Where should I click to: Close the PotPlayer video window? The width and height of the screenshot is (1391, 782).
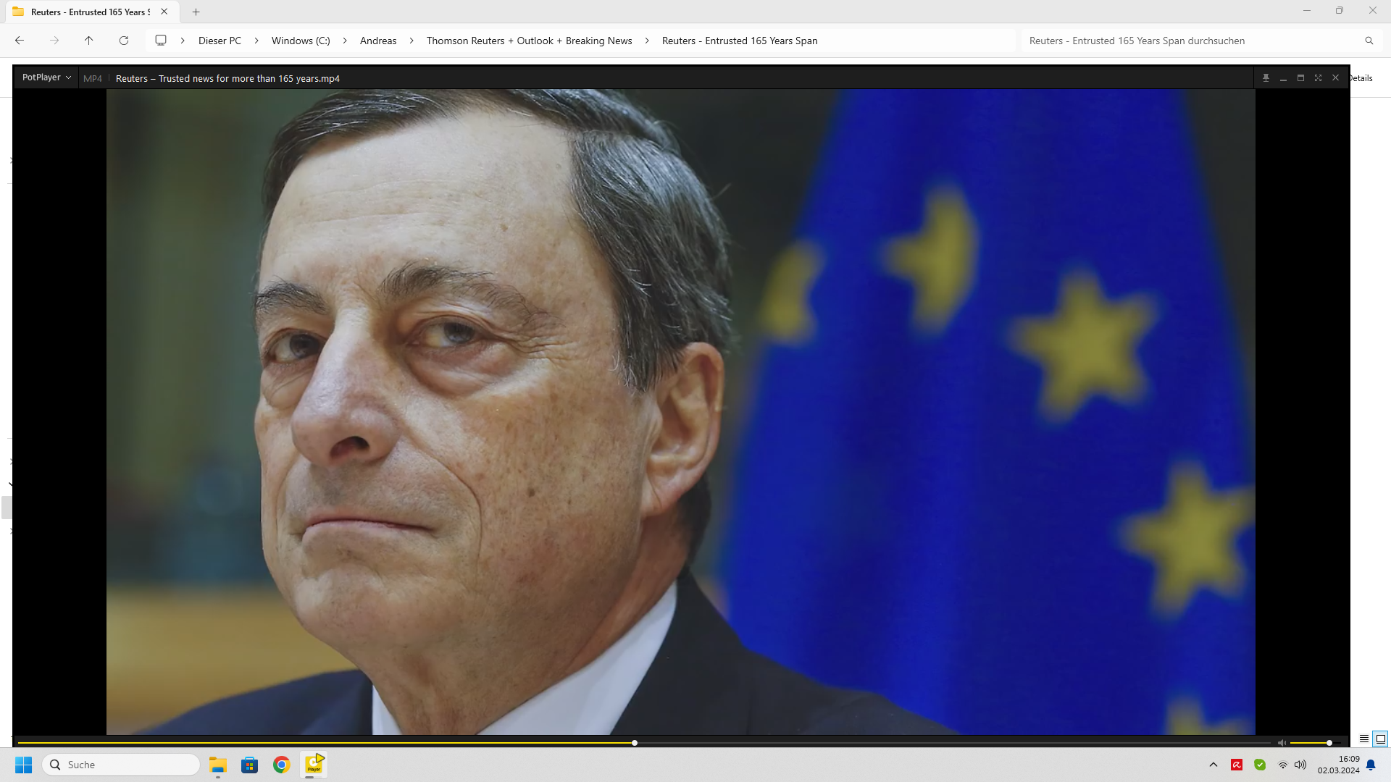click(x=1335, y=78)
